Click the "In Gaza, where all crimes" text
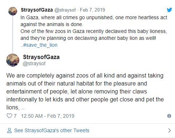175x138 pixels. 94,21
